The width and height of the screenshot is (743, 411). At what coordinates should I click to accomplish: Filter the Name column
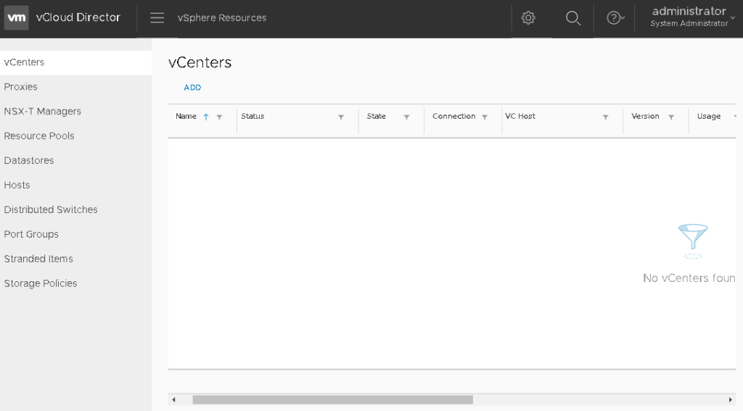pyautogui.click(x=219, y=117)
